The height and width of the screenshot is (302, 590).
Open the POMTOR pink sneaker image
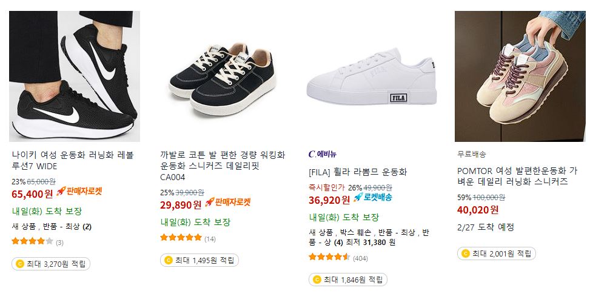pyautogui.click(x=520, y=76)
